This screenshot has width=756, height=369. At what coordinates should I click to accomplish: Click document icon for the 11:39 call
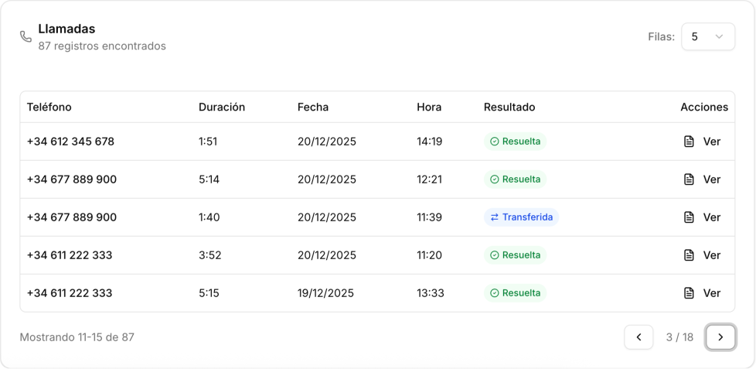[x=689, y=217]
